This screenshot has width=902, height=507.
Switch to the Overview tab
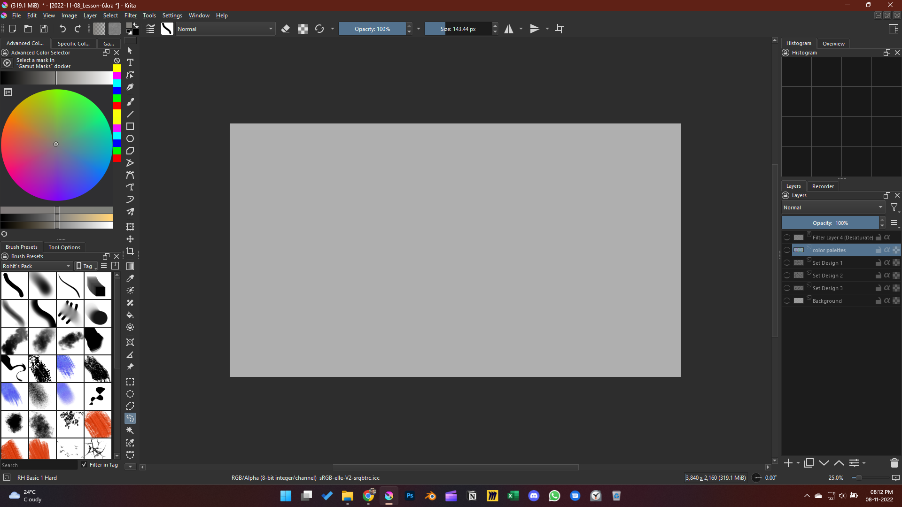tap(833, 44)
